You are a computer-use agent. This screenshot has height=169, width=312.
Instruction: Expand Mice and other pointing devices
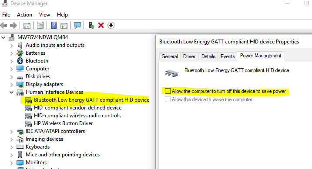[12, 155]
